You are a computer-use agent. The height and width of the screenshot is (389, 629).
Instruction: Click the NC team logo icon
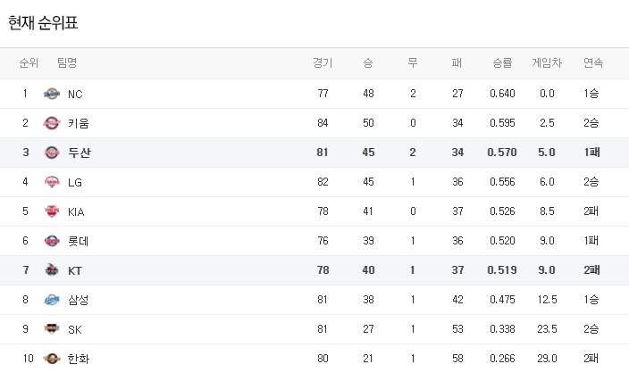[x=52, y=94]
